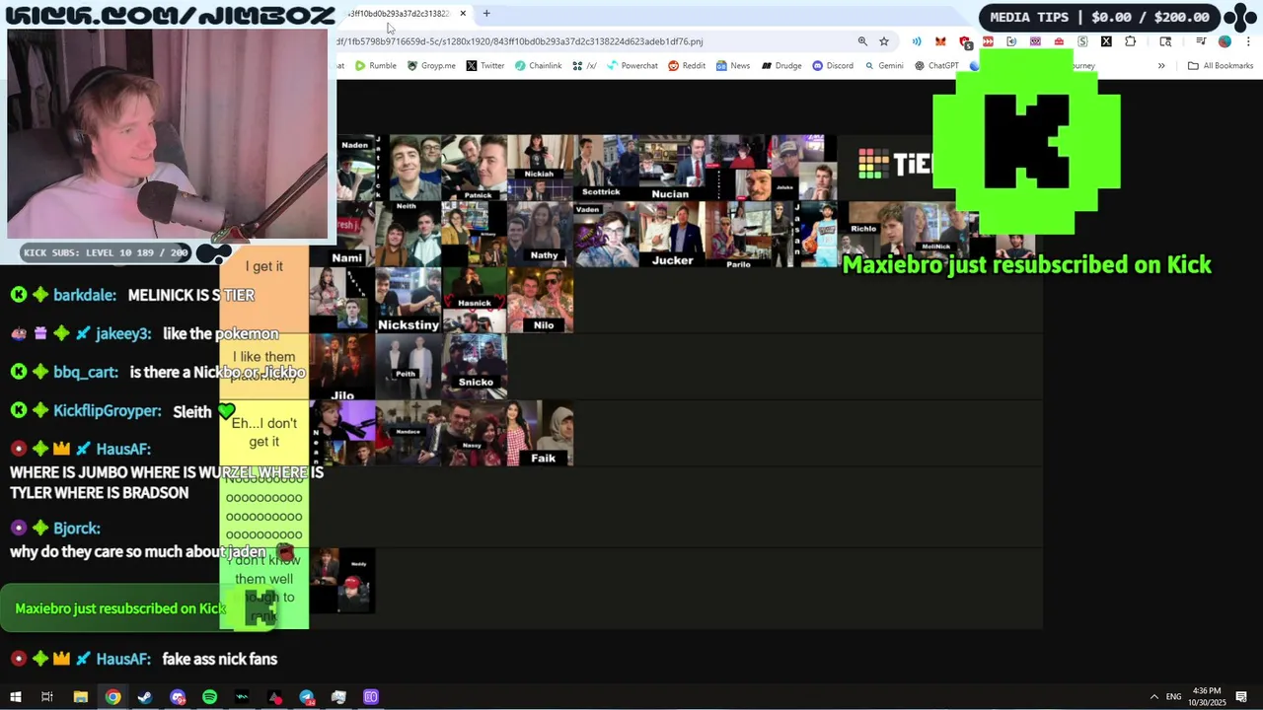The height and width of the screenshot is (710, 1263).
Task: Click the address bar URL
Action: [x=520, y=41]
